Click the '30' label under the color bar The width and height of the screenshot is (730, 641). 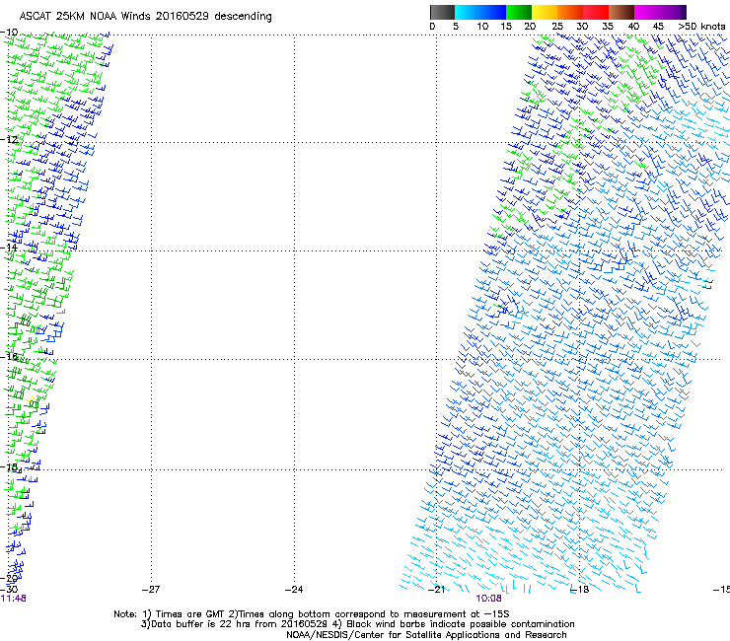(582, 26)
